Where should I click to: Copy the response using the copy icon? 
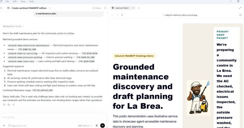[4, 105]
